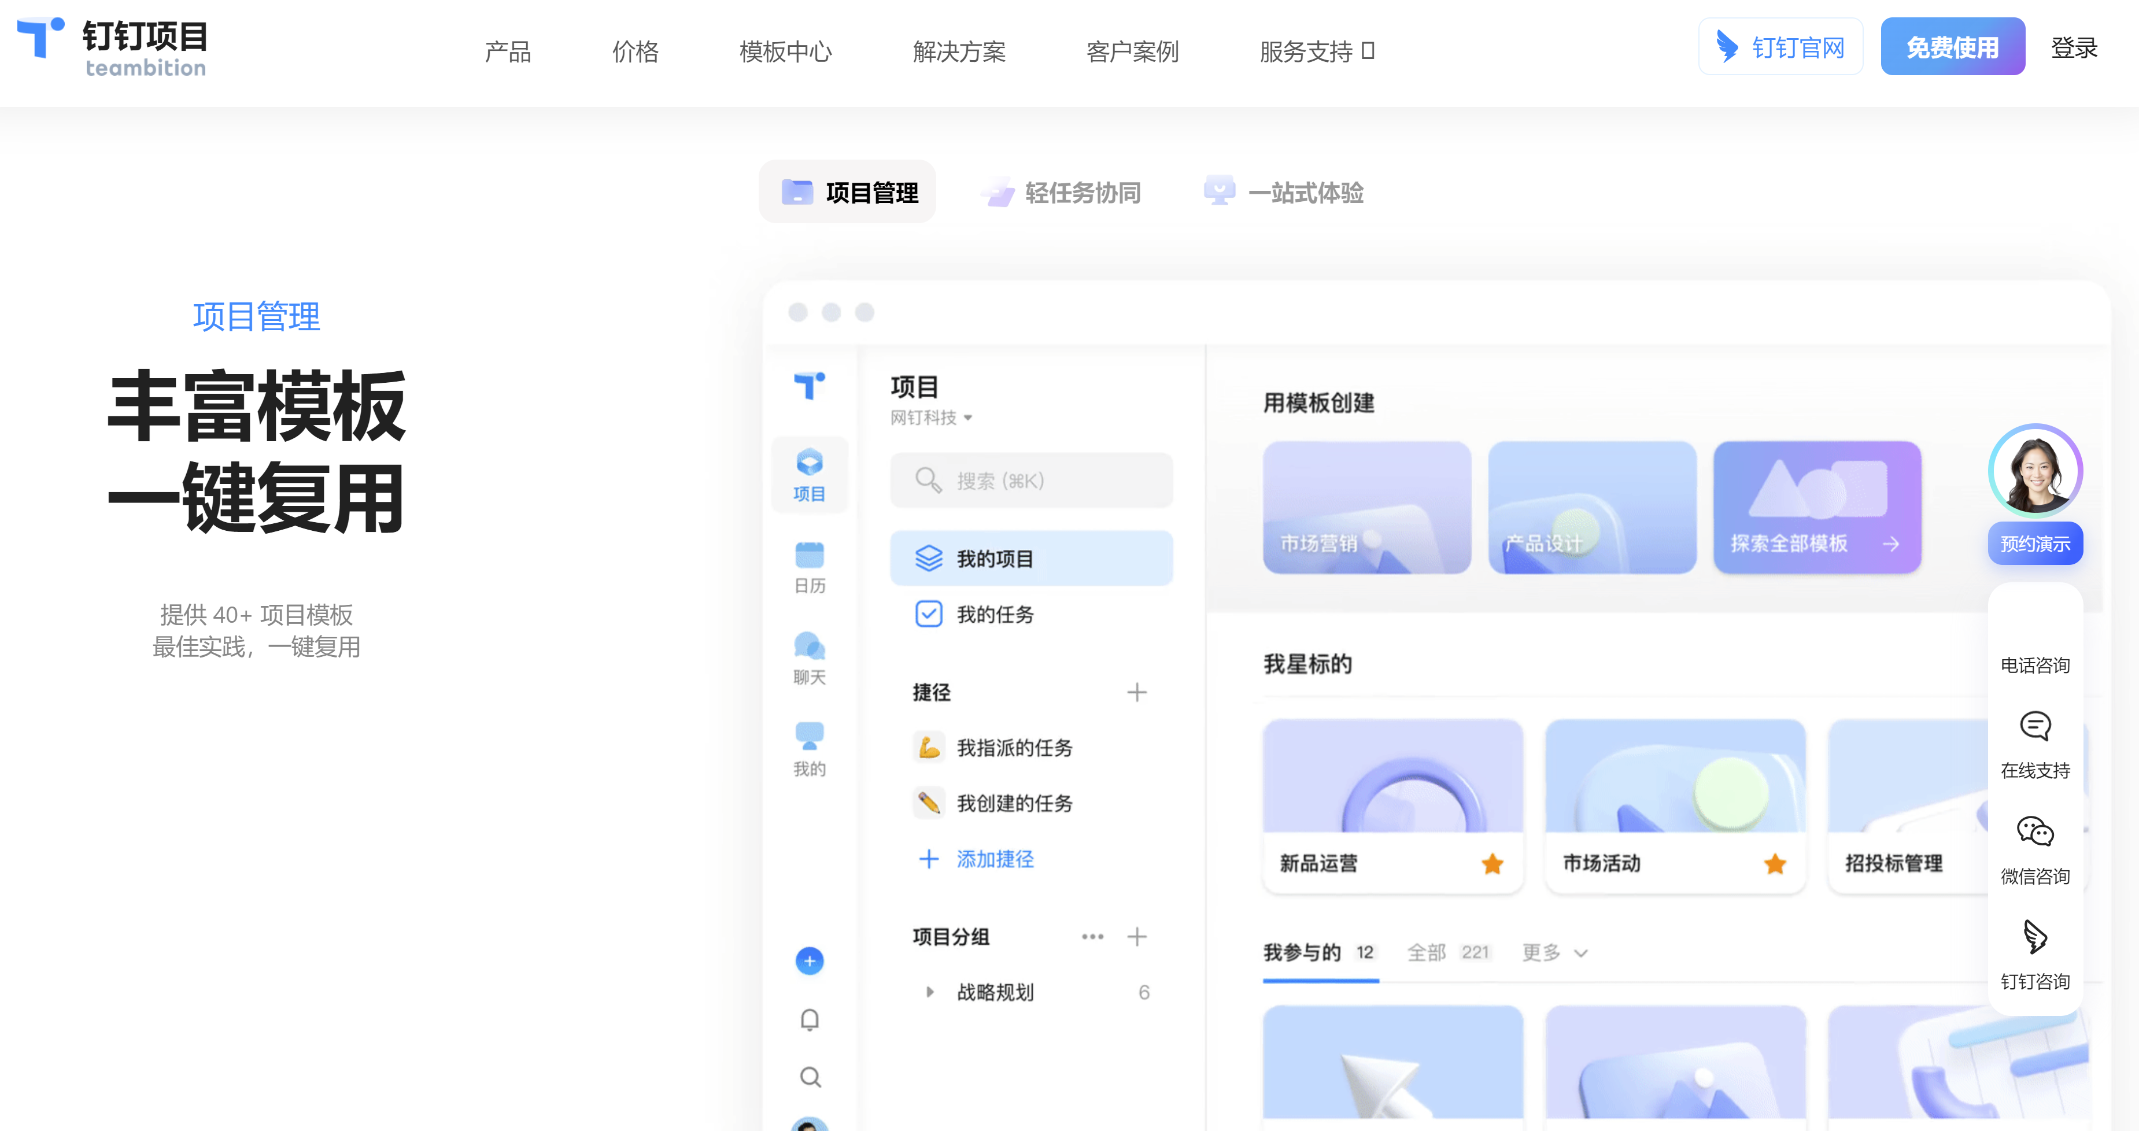
Task: Click the 微信咨询 WeChat icon
Action: pyautogui.click(x=2034, y=831)
